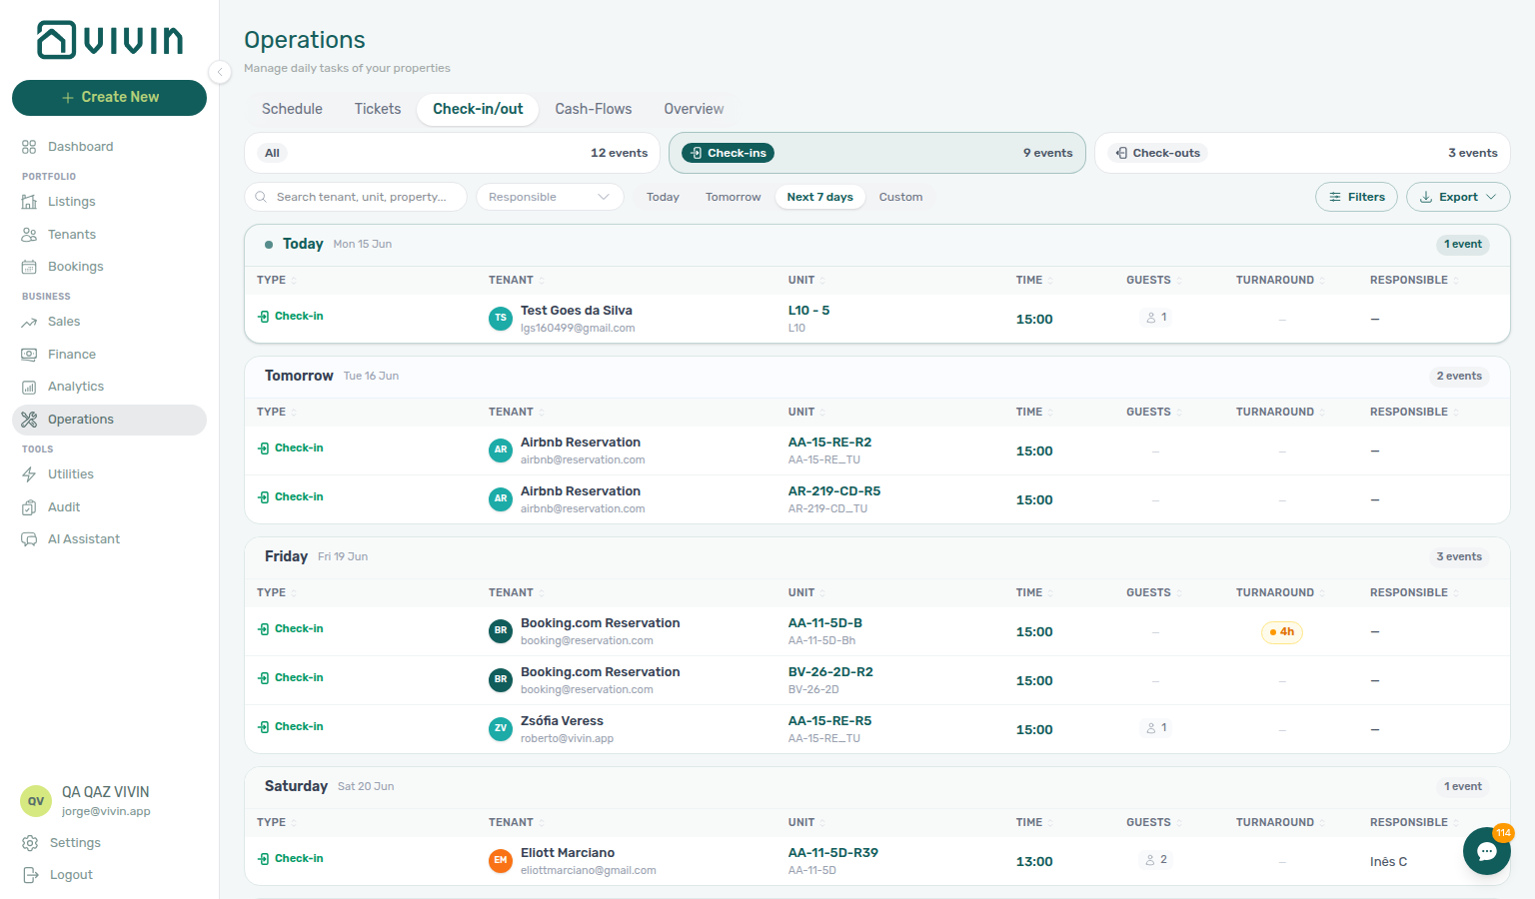Screen dimensions: 1535x899
Task: Sort Friday table by GUESTS column
Action: click(1154, 593)
